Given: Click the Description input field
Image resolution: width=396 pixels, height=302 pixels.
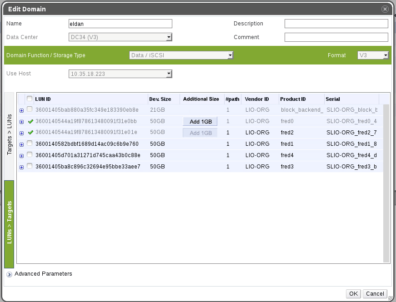Looking at the screenshot, I should point(336,24).
